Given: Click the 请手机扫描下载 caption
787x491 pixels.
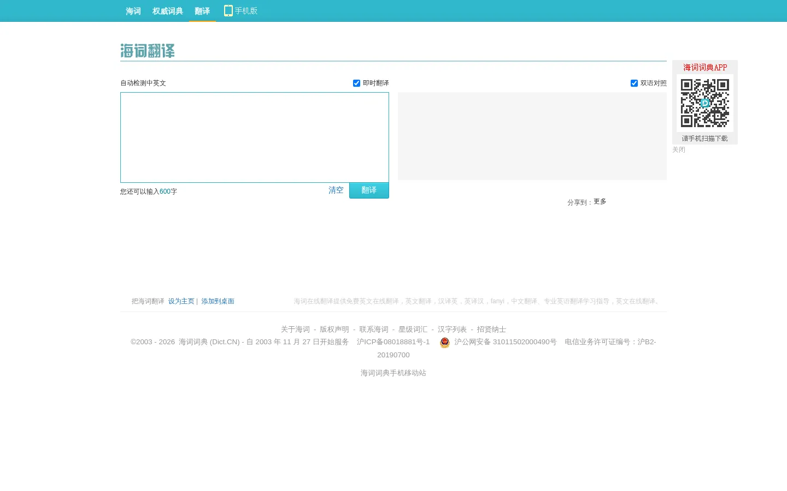Looking at the screenshot, I should (x=705, y=139).
